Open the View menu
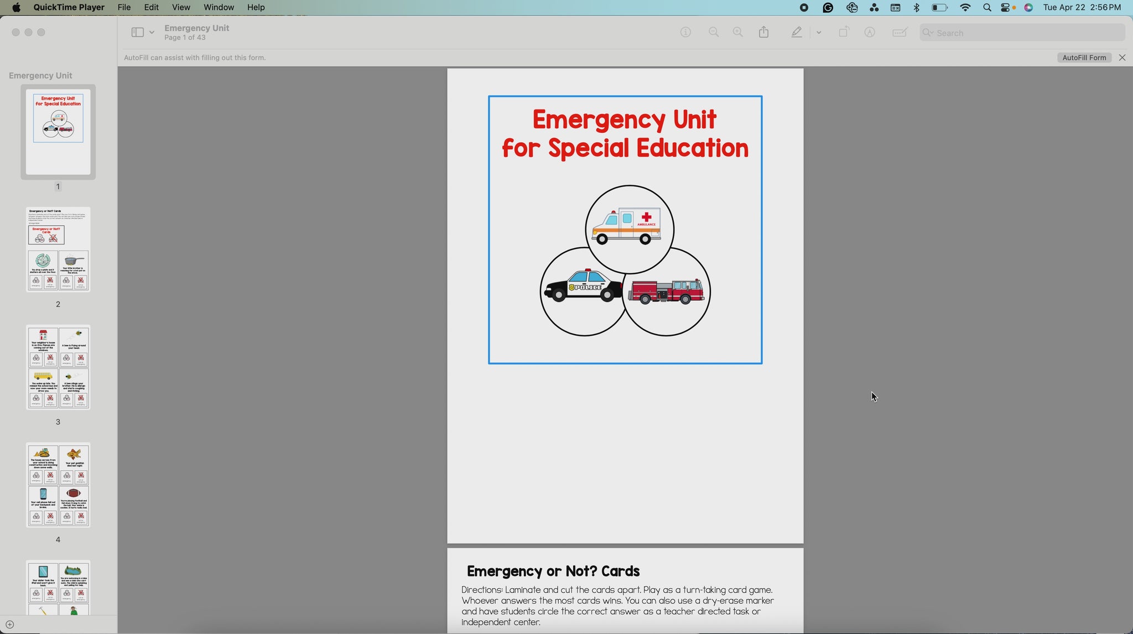This screenshot has width=1133, height=634. coord(180,7)
